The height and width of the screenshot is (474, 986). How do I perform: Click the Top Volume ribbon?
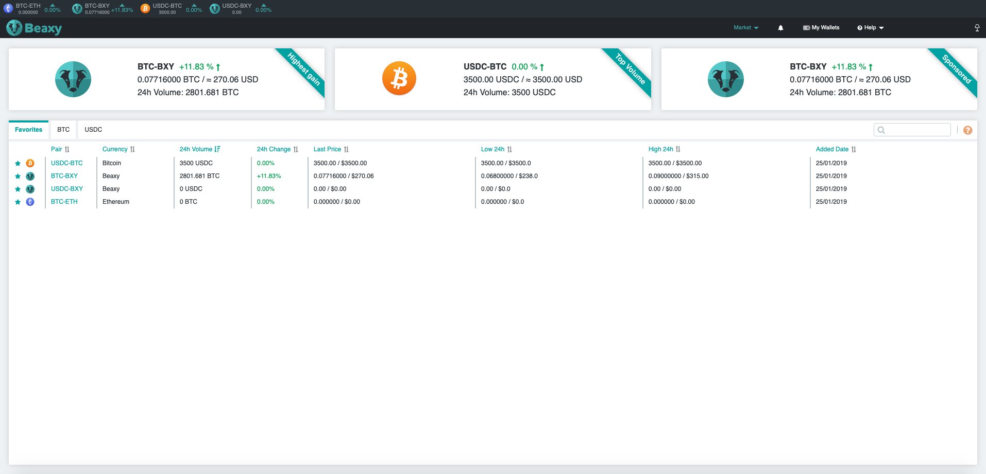point(630,69)
